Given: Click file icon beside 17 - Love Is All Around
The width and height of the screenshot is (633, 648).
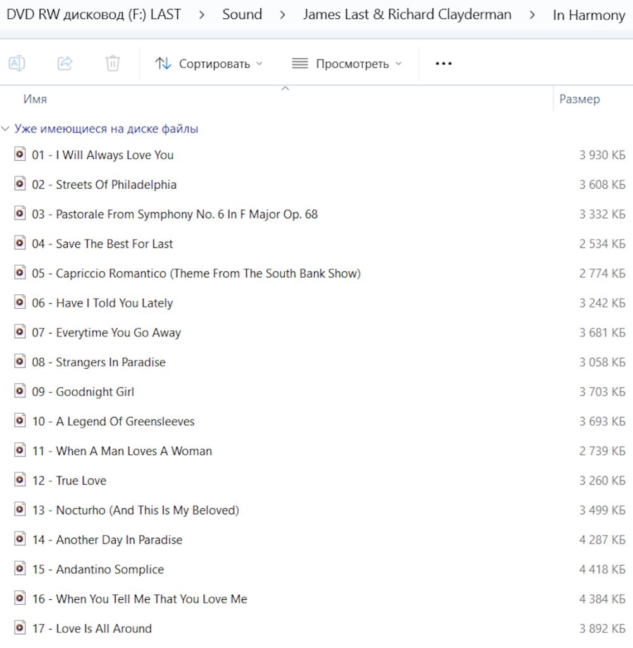Looking at the screenshot, I should click(20, 628).
